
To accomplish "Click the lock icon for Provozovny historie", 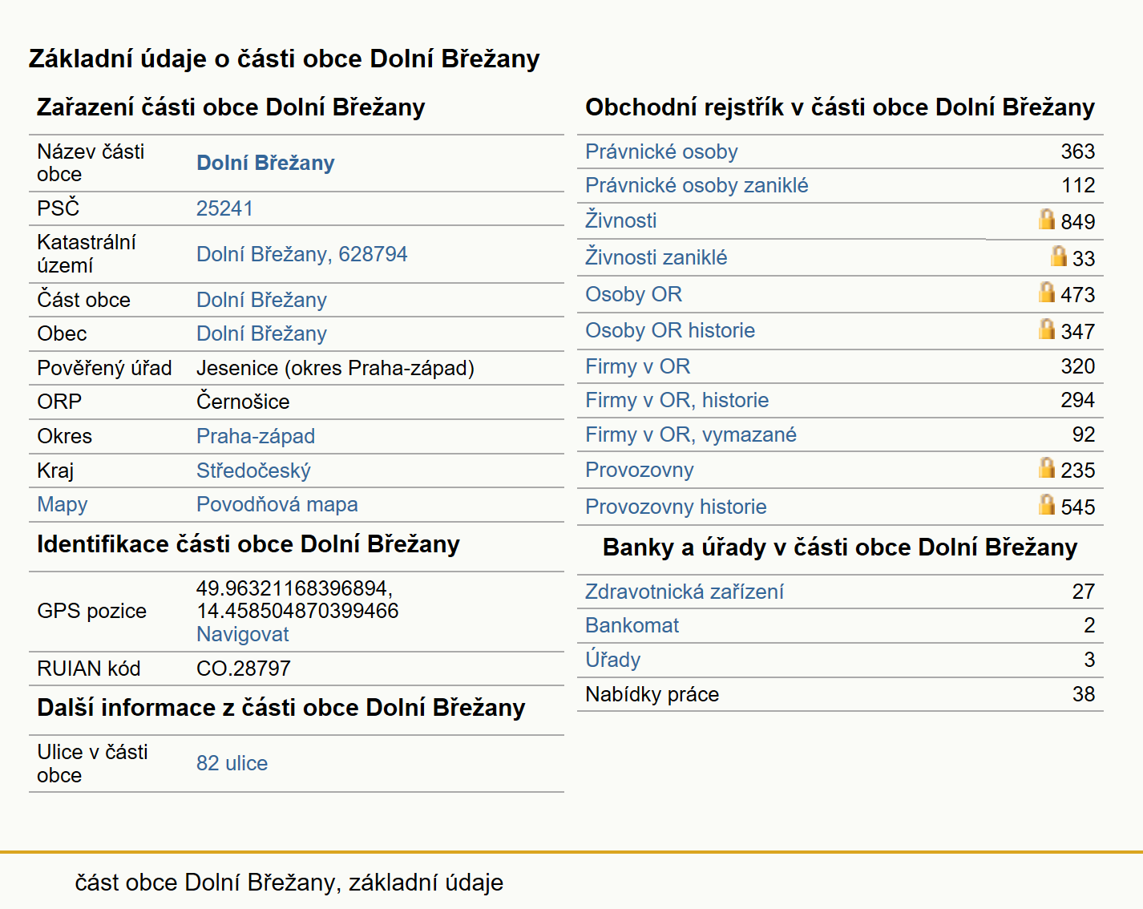I will point(1046,504).
